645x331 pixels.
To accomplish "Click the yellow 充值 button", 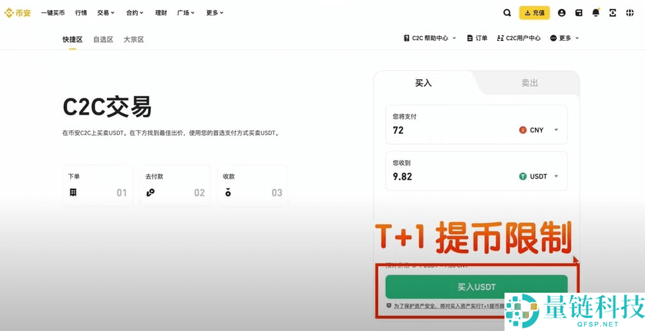I will (x=535, y=13).
